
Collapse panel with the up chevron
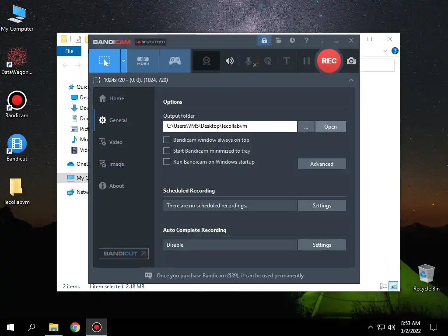351,80
